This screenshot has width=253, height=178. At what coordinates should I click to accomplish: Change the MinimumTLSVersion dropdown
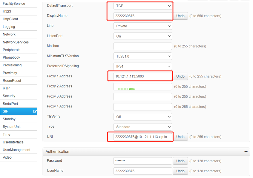pos(142,56)
